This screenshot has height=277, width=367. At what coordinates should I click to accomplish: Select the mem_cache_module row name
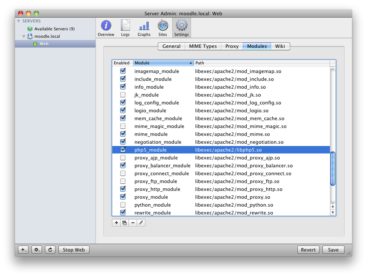tap(158, 118)
